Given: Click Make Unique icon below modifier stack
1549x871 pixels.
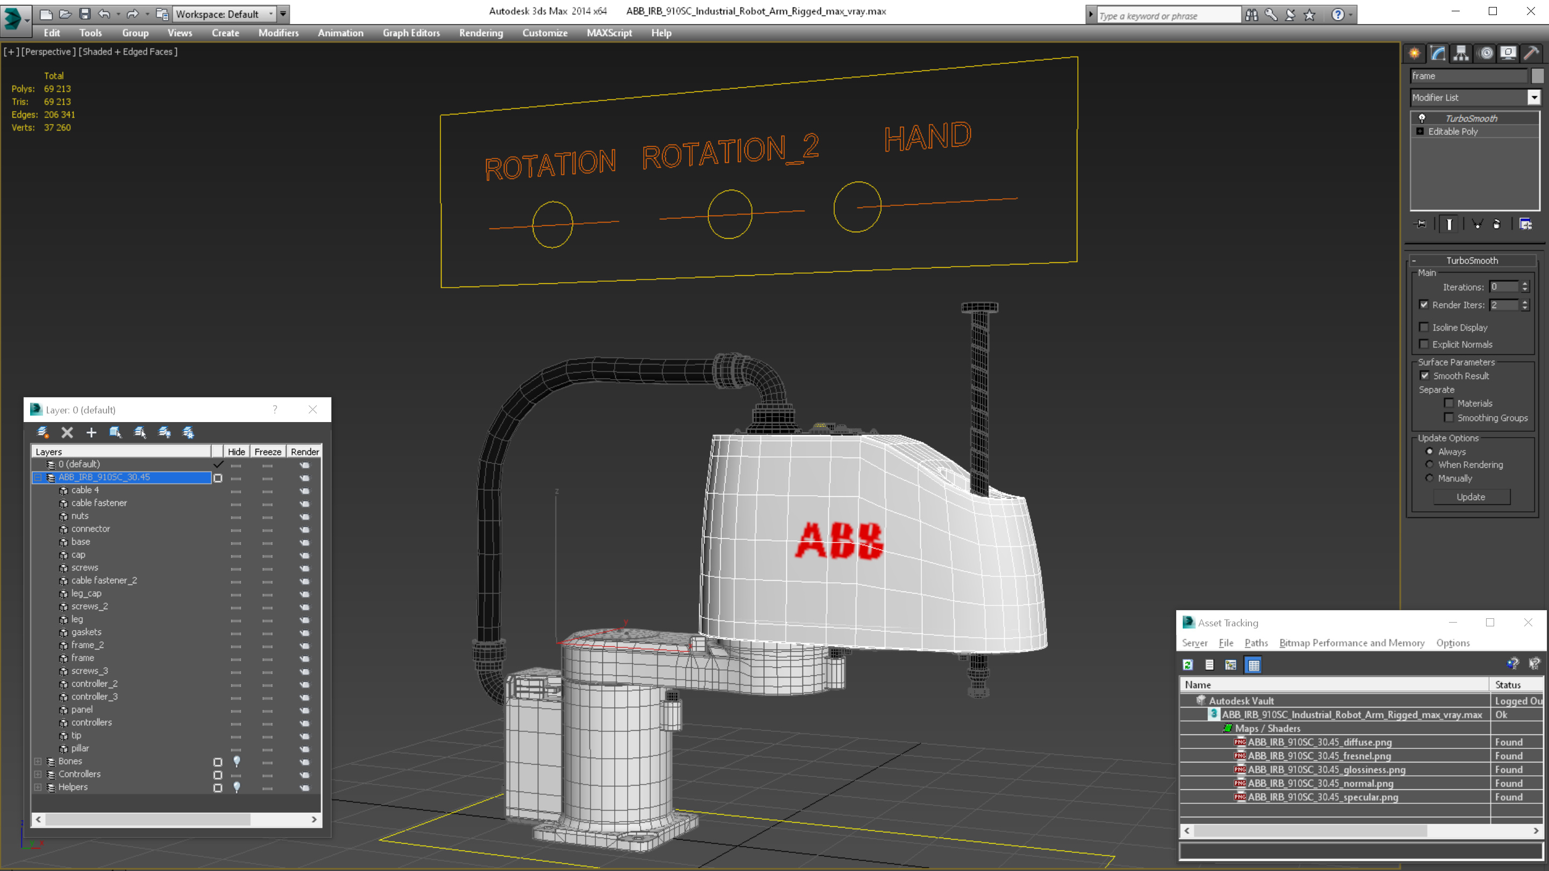Looking at the screenshot, I should (1477, 224).
